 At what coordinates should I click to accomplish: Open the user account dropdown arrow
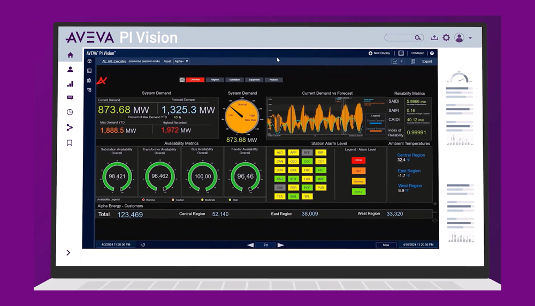(x=470, y=38)
